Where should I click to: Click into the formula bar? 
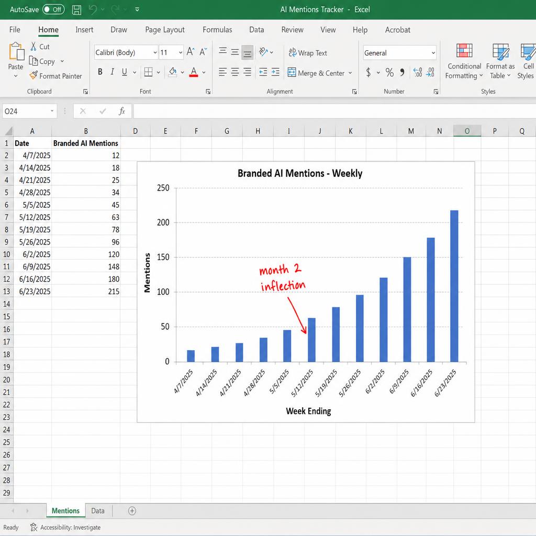334,111
